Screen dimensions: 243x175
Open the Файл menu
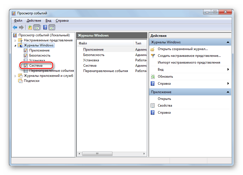[18, 21]
